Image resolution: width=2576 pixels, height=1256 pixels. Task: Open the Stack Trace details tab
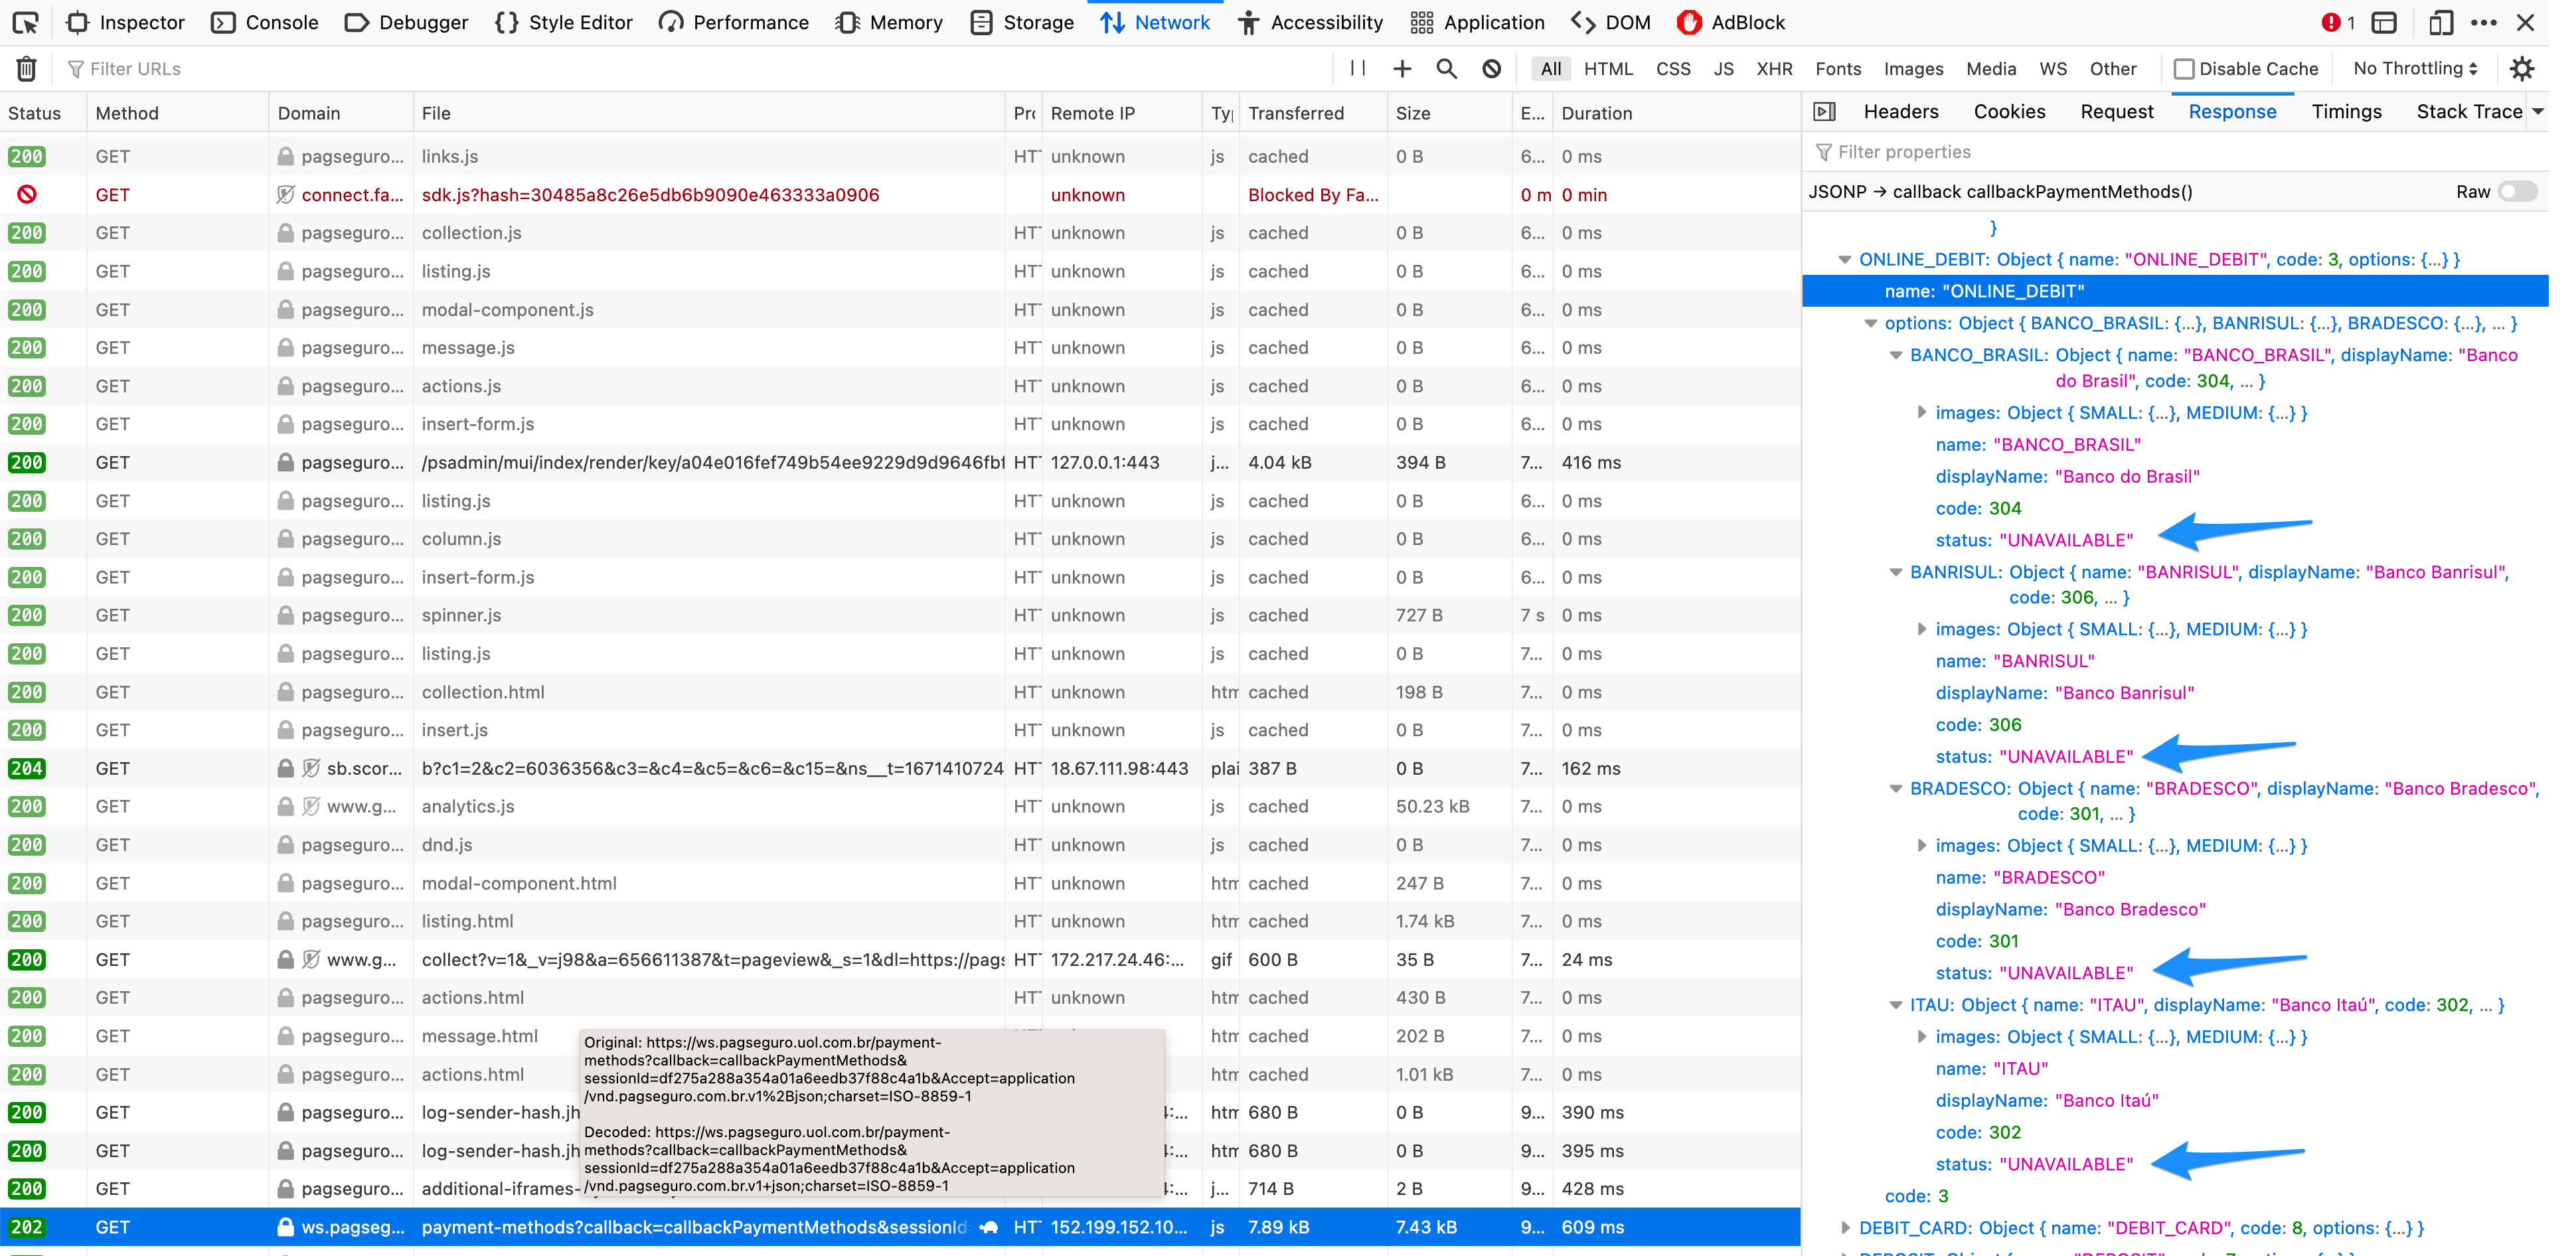tap(2469, 112)
